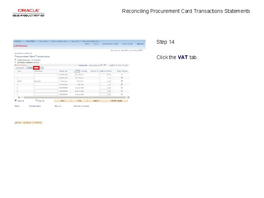Open MultiChannel Console link
This screenshot has height=198, width=264.
[110, 44]
